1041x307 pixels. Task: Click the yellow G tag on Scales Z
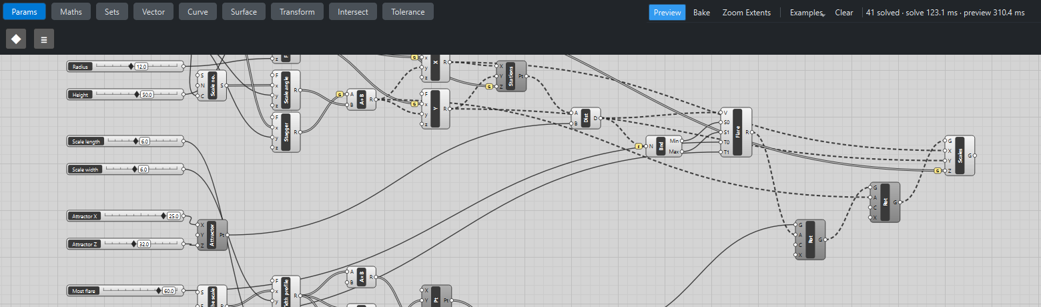click(938, 171)
